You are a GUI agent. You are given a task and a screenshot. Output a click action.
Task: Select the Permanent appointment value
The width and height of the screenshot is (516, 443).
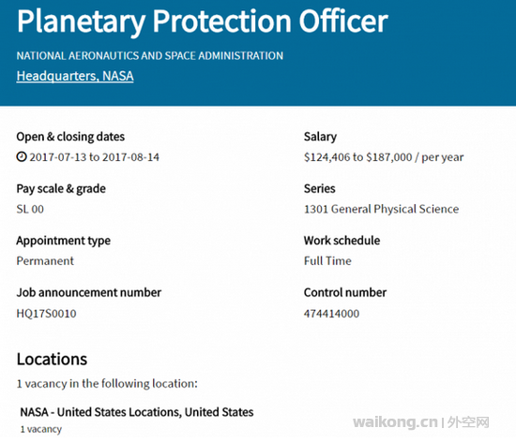coord(45,261)
